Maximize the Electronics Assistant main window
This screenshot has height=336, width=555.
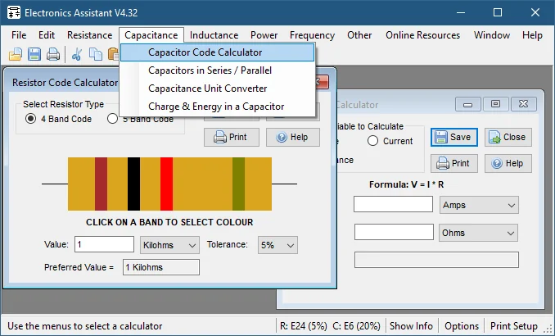coord(498,13)
